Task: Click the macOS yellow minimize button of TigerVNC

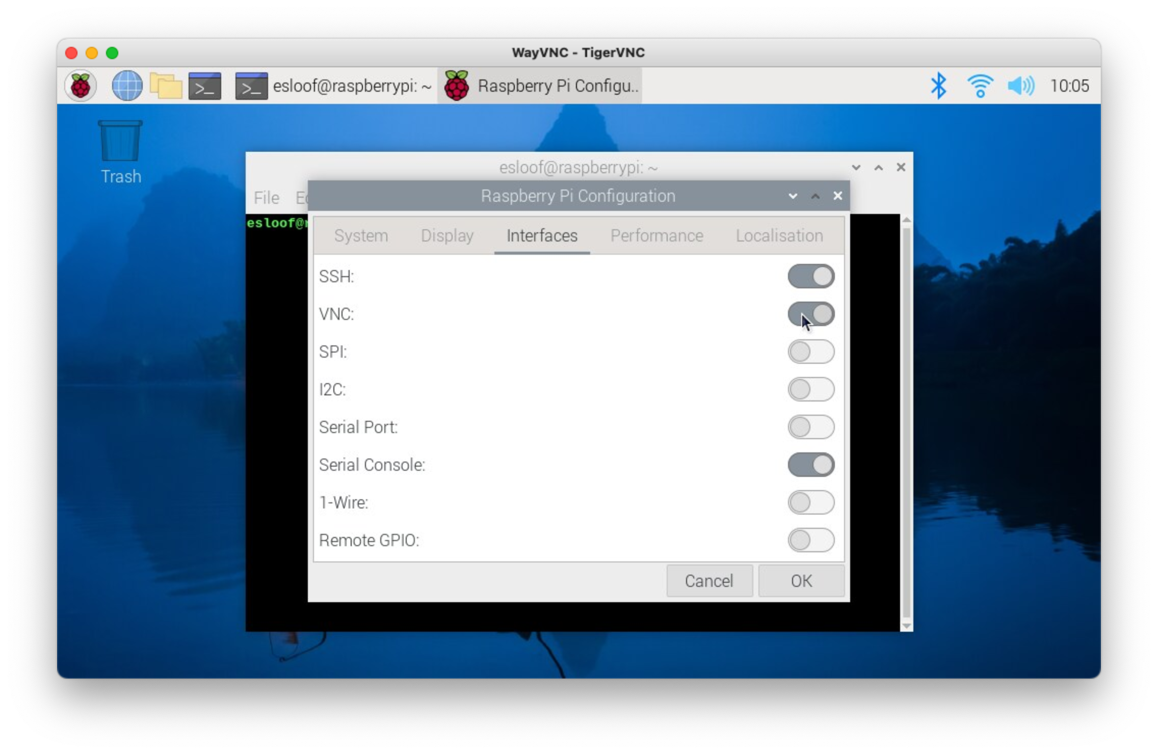Action: 92,53
